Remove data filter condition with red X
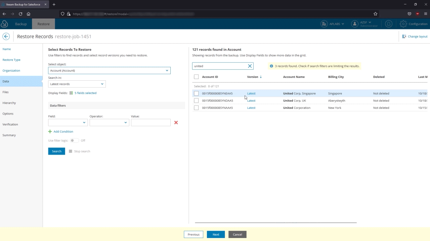Image resolution: width=430 pixels, height=241 pixels. coord(176,123)
